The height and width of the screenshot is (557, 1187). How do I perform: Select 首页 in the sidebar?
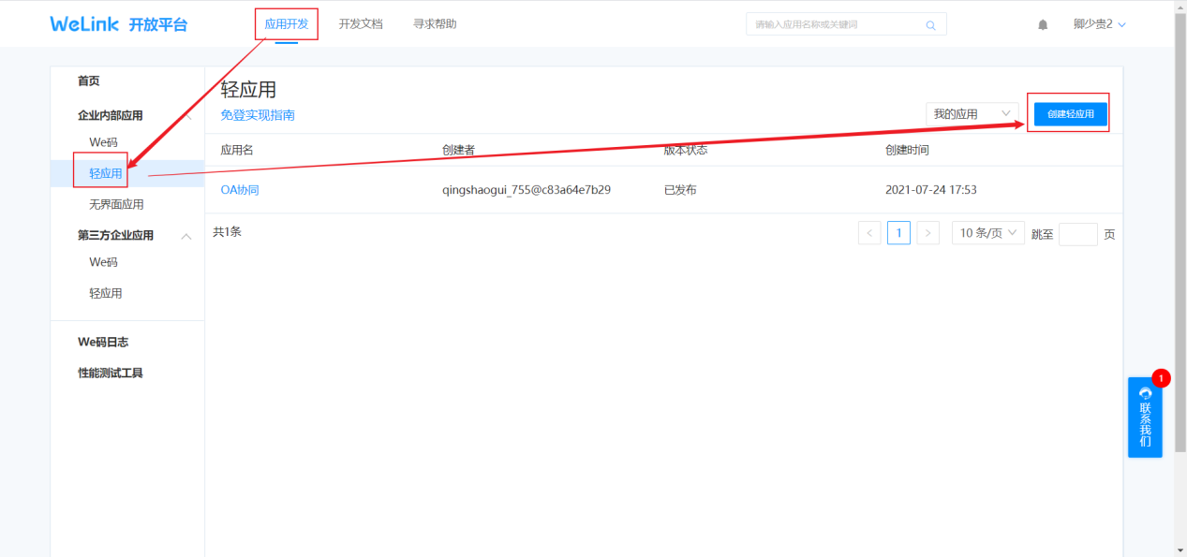tap(89, 81)
